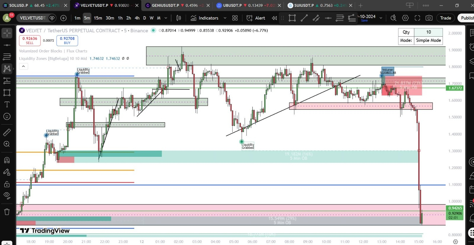474x245 pixels.
Task: Click Volumized Order Blocks indicator label
Action: (x=53, y=51)
